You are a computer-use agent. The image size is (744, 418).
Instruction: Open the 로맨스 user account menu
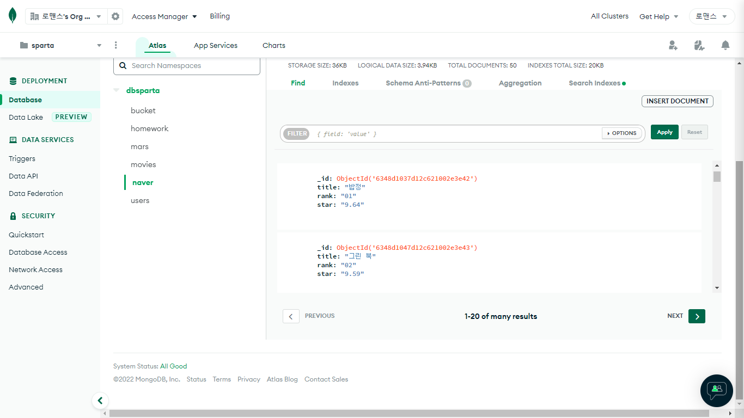point(712,16)
